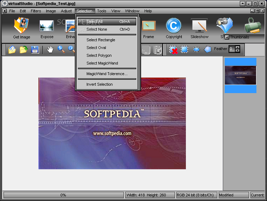Click the Current status entry

pos(257,195)
